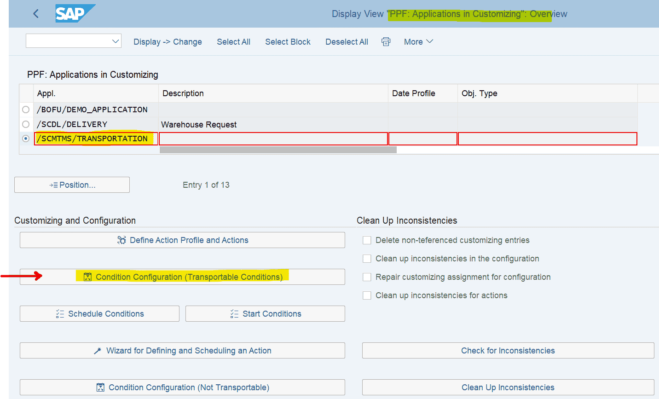The height and width of the screenshot is (399, 659).
Task: Click the print icon in the toolbar
Action: pos(386,41)
